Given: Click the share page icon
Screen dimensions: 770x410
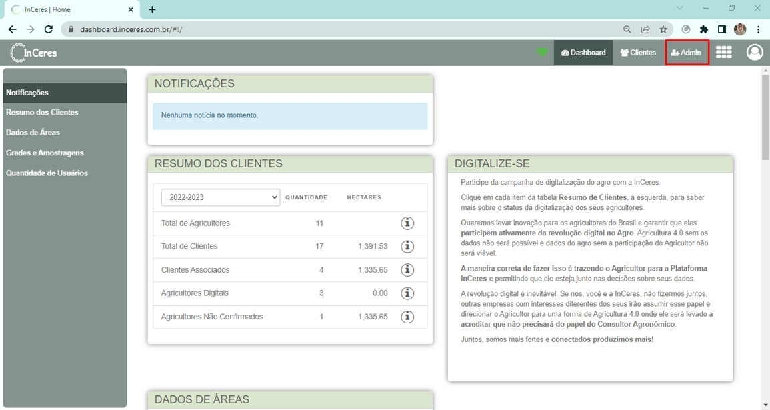Looking at the screenshot, I should (645, 29).
